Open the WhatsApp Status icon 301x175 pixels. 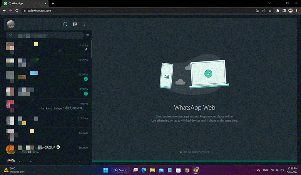(x=65, y=24)
